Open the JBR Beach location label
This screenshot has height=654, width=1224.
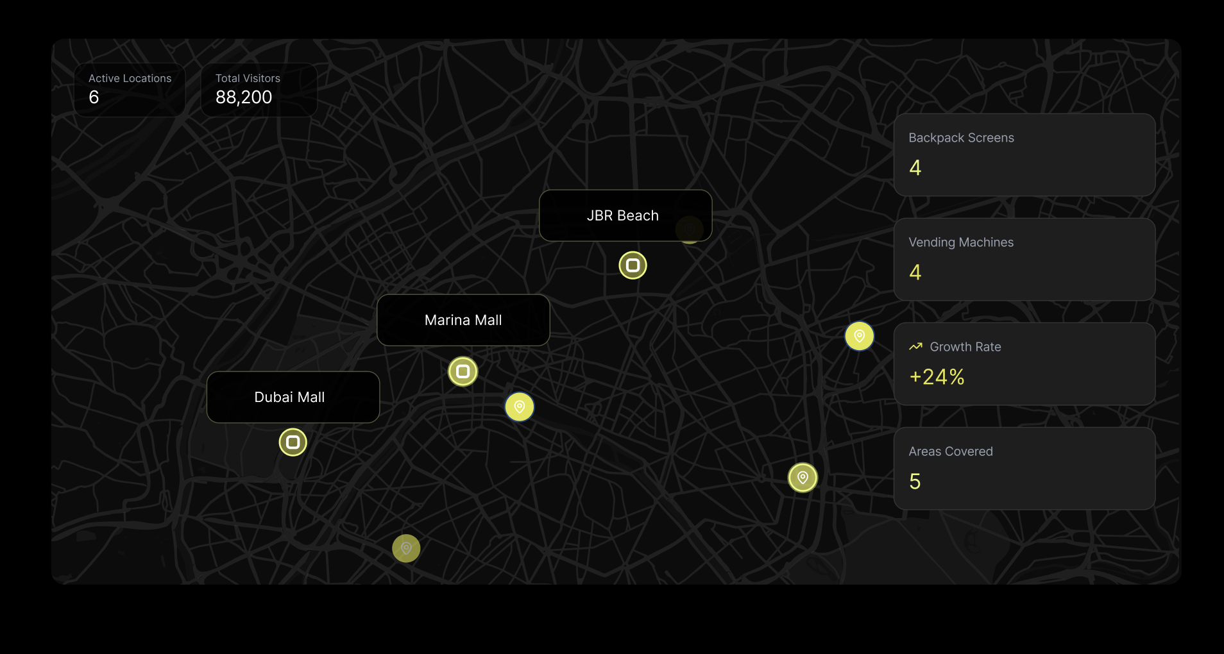pyautogui.click(x=622, y=215)
